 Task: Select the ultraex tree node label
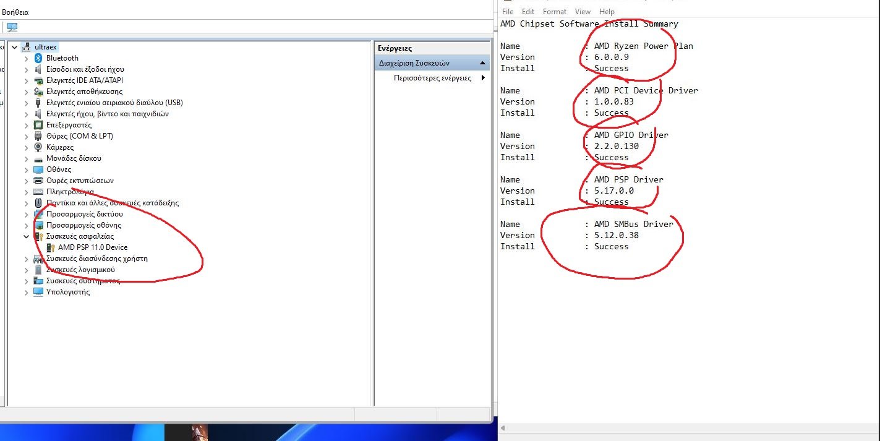point(46,47)
